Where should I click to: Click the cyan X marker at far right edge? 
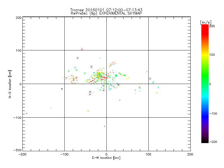(x=158, y=87)
